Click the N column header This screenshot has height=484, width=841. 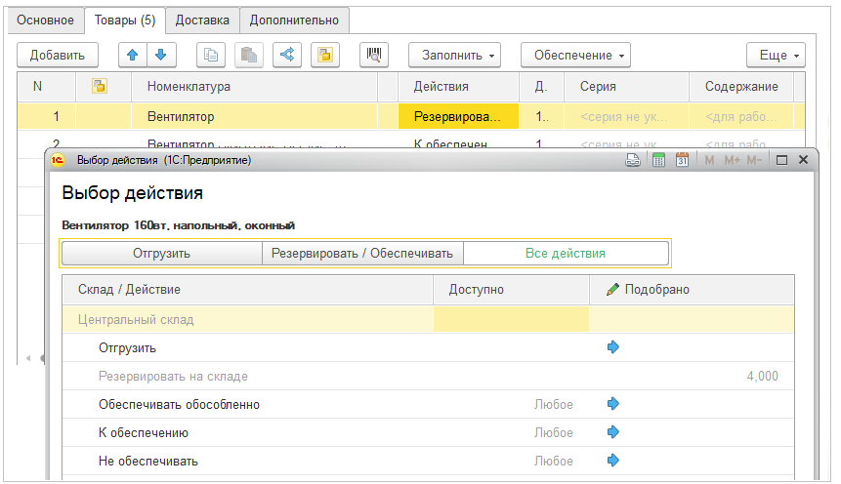[46, 86]
